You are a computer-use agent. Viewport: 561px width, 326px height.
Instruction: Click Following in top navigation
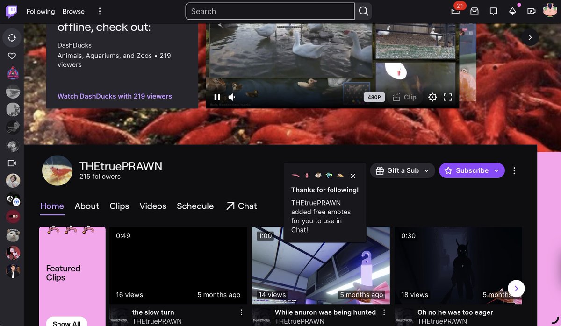click(41, 11)
